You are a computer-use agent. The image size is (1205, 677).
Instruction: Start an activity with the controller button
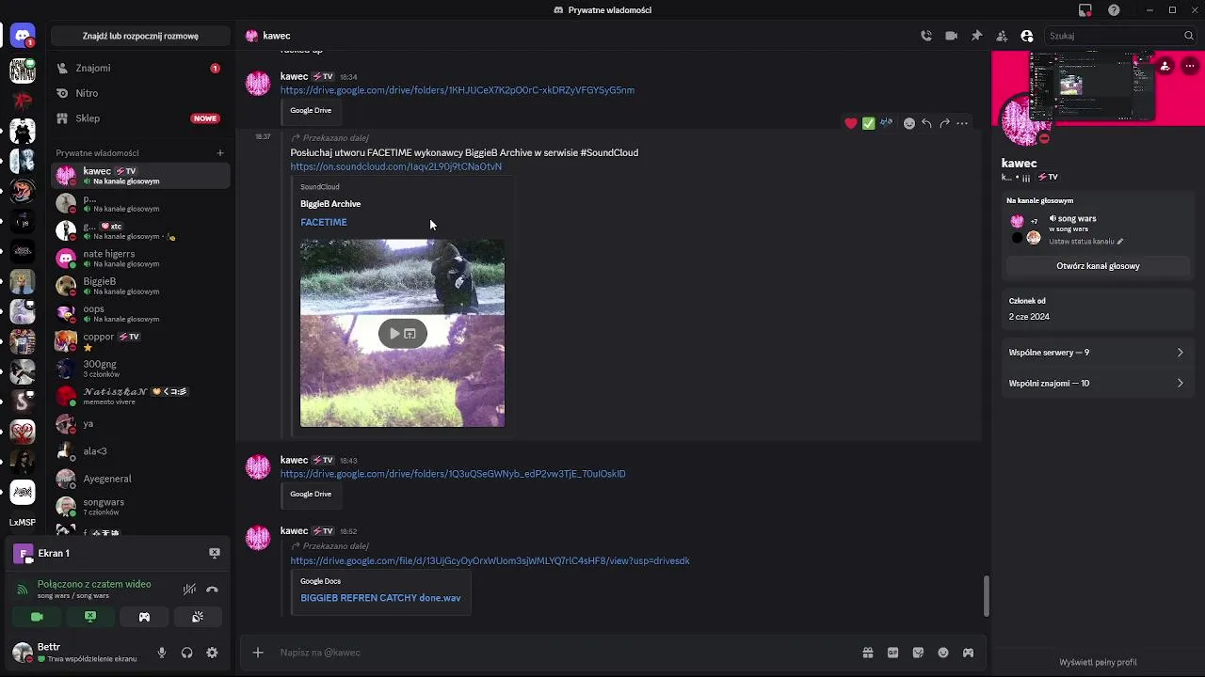click(x=144, y=617)
